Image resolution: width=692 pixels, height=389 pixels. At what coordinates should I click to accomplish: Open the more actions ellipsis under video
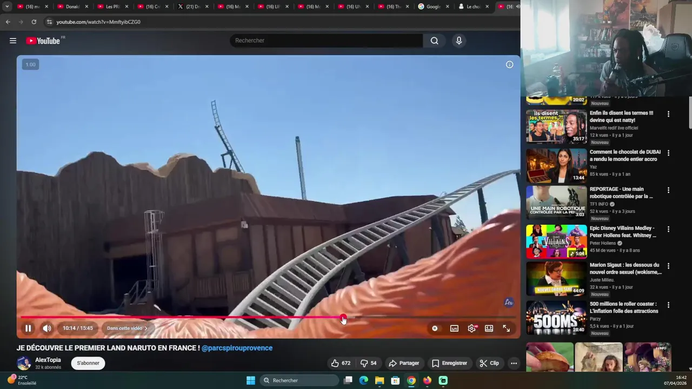[514, 363]
